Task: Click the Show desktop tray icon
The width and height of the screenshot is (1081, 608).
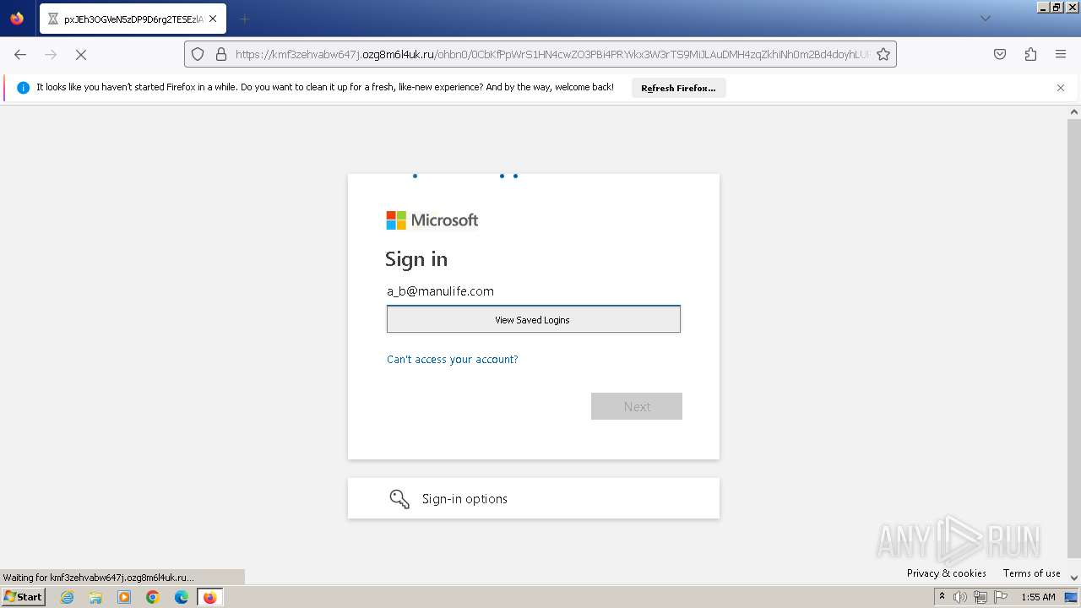Action: [x=1072, y=597]
